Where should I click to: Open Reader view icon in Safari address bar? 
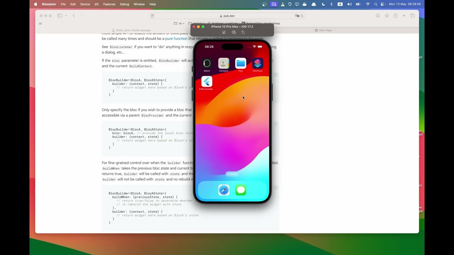(x=153, y=16)
